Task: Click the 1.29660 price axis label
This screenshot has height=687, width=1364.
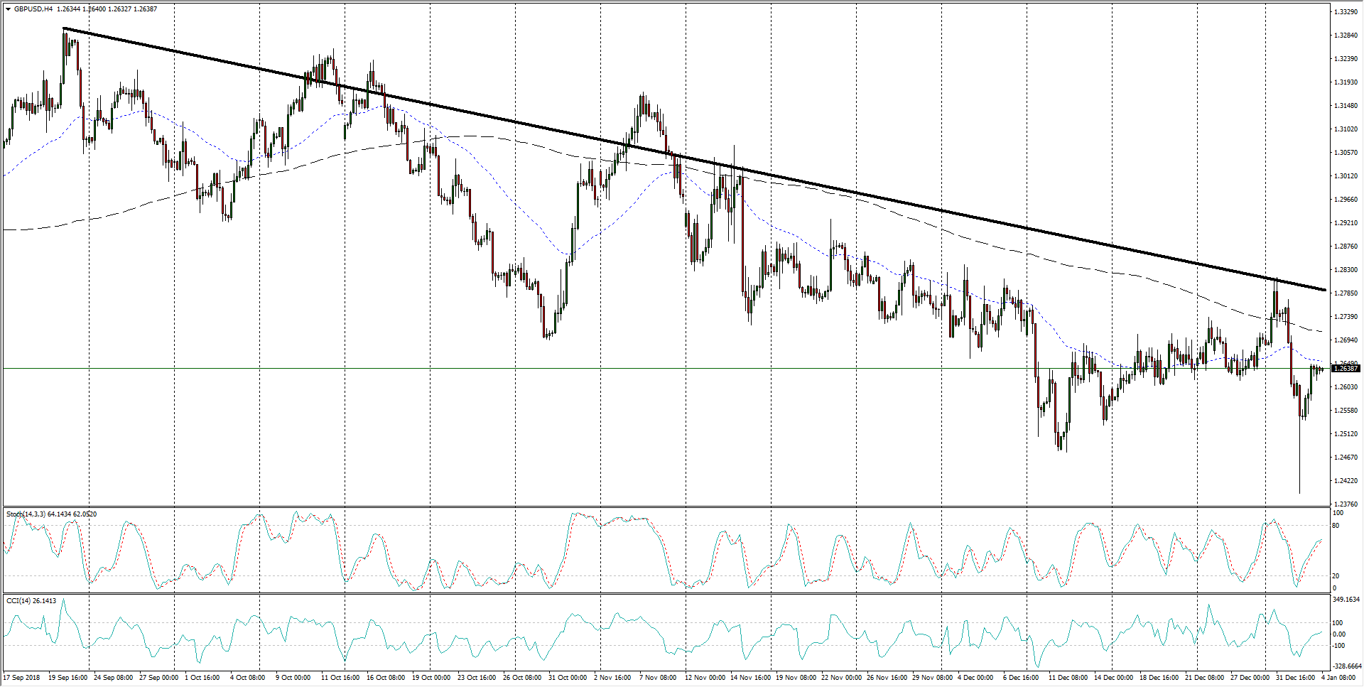Action: click(x=1346, y=200)
